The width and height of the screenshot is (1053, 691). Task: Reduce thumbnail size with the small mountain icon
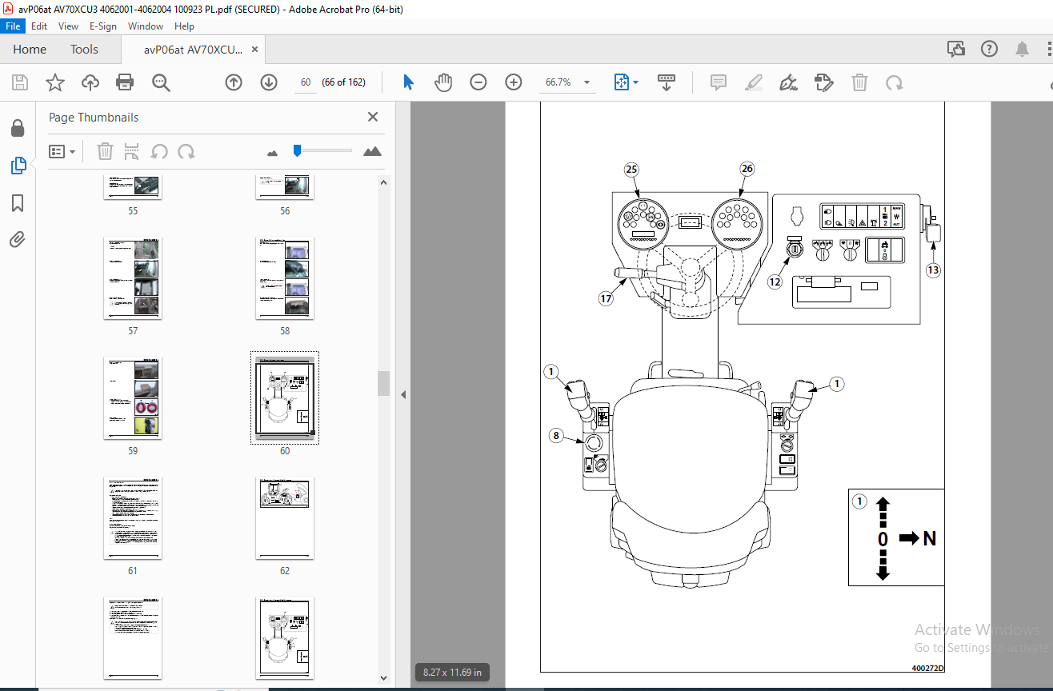[272, 152]
